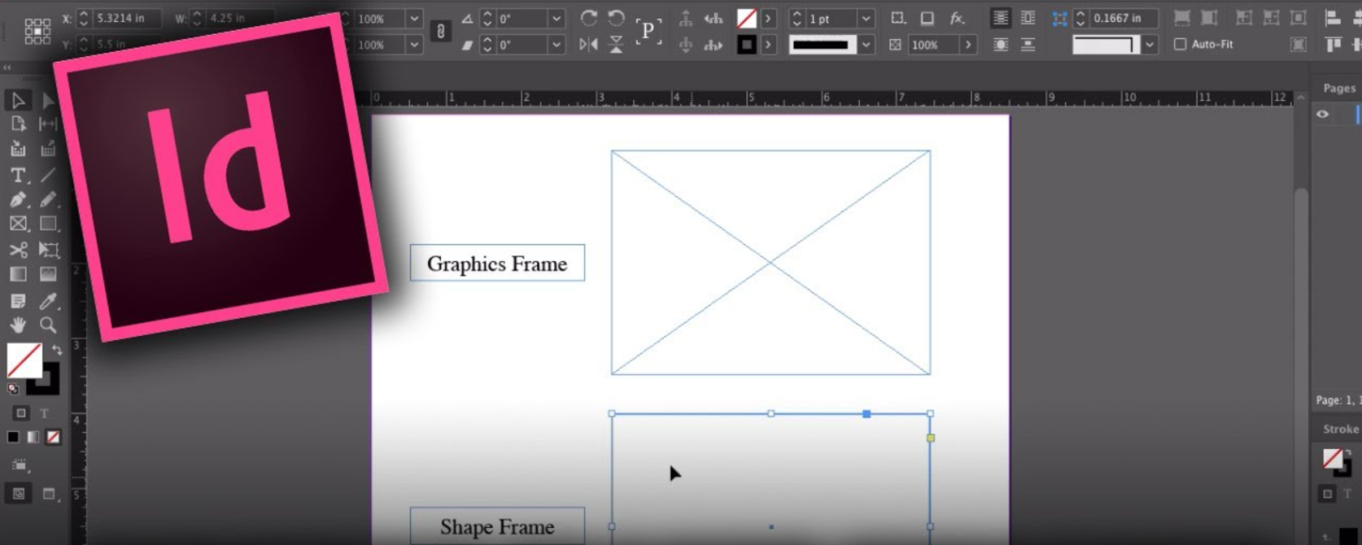This screenshot has width=1362, height=545.
Task: Select the Pencil tool
Action: (48, 199)
